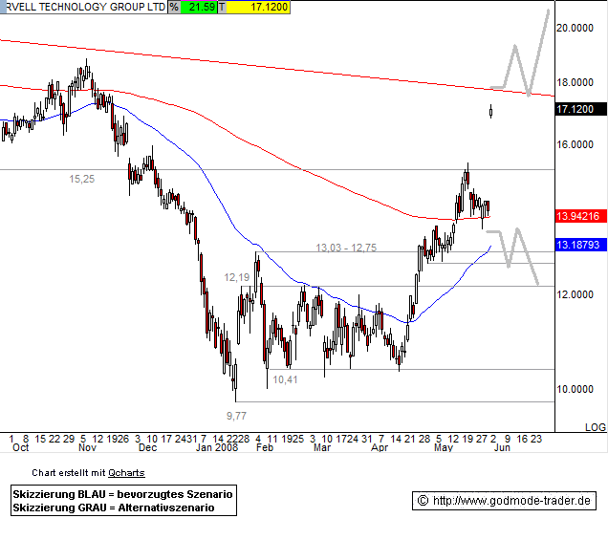Select Jan 2008 on the time axis
The width and height of the screenshot is (608, 540).
pyautogui.click(x=217, y=446)
